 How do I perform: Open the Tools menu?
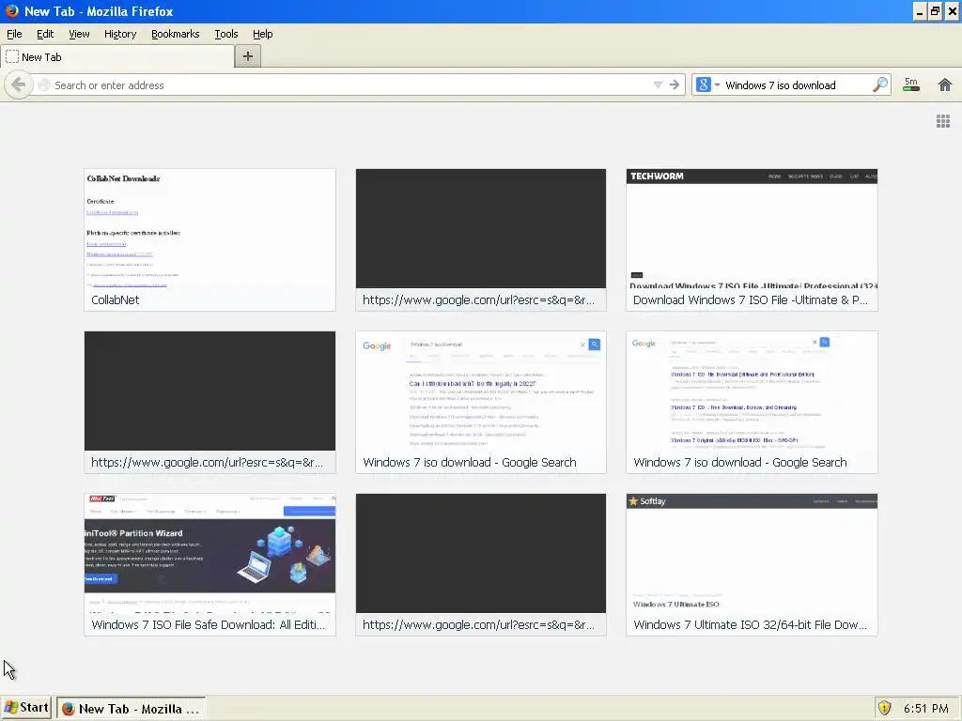coord(226,34)
